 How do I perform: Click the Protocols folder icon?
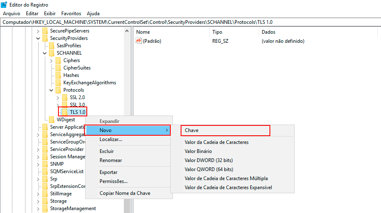coord(58,90)
